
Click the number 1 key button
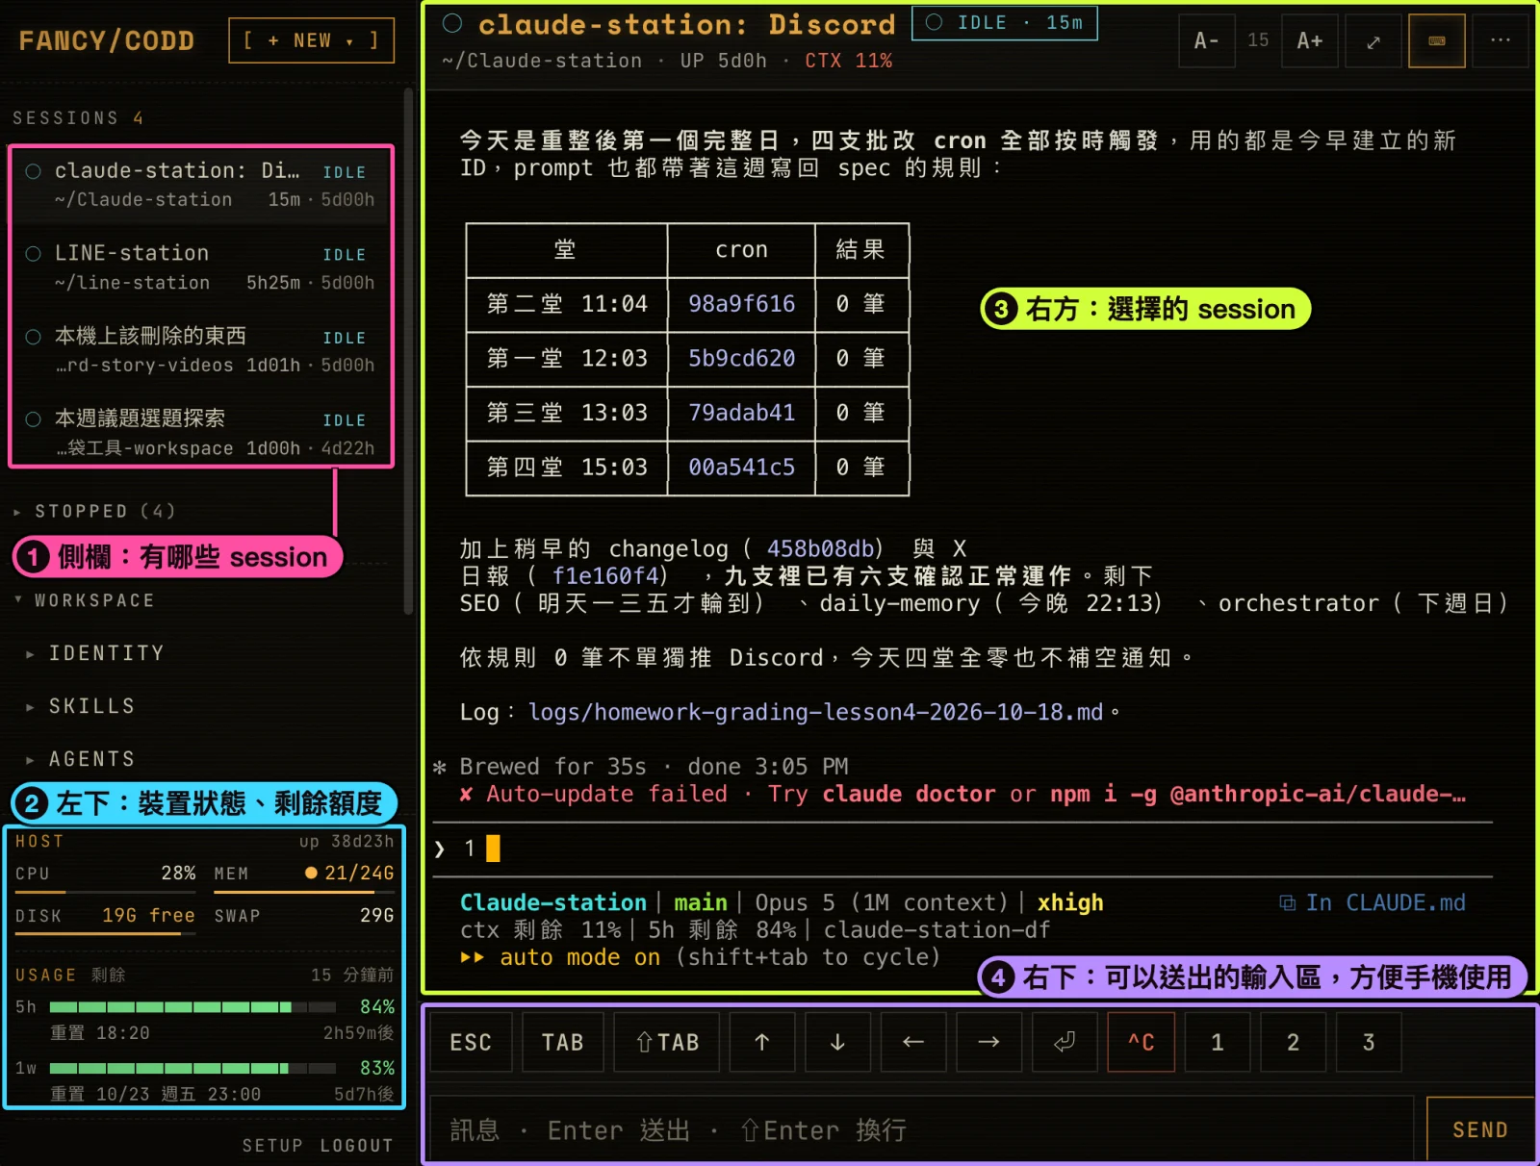tap(1218, 1042)
